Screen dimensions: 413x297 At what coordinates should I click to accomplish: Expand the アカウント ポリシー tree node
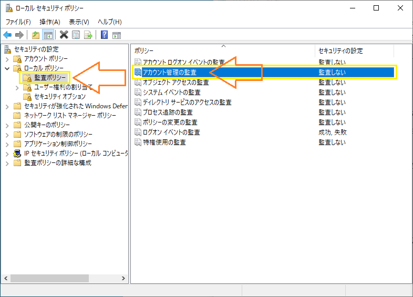[x=7, y=59]
